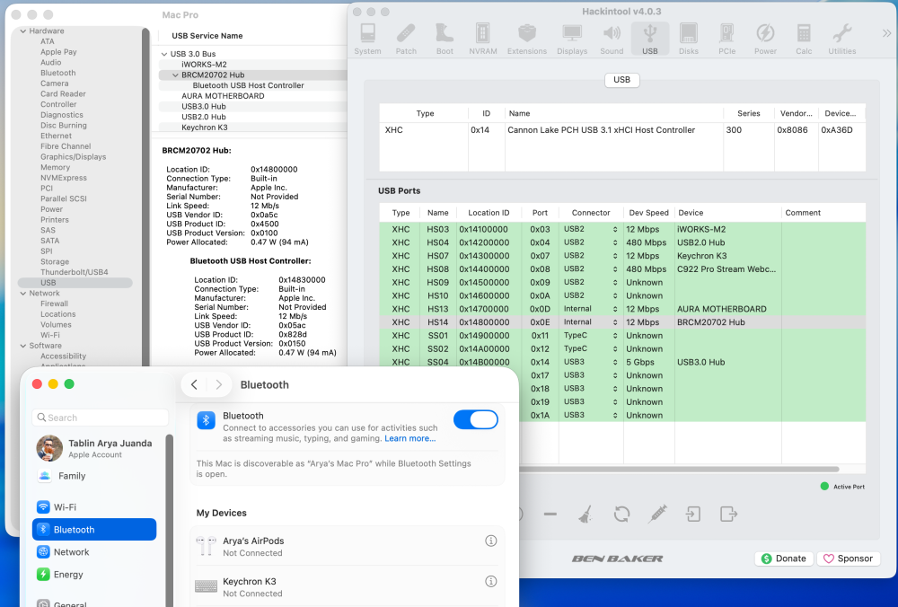Screen dimensions: 898x607
Task: Click the syringe inject icon in Hackintool
Action: point(657,515)
